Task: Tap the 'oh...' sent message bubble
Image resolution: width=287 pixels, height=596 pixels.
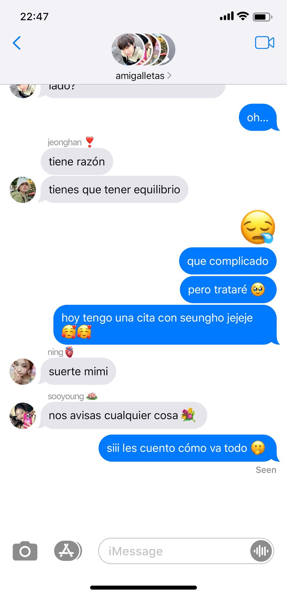Action: (x=258, y=117)
